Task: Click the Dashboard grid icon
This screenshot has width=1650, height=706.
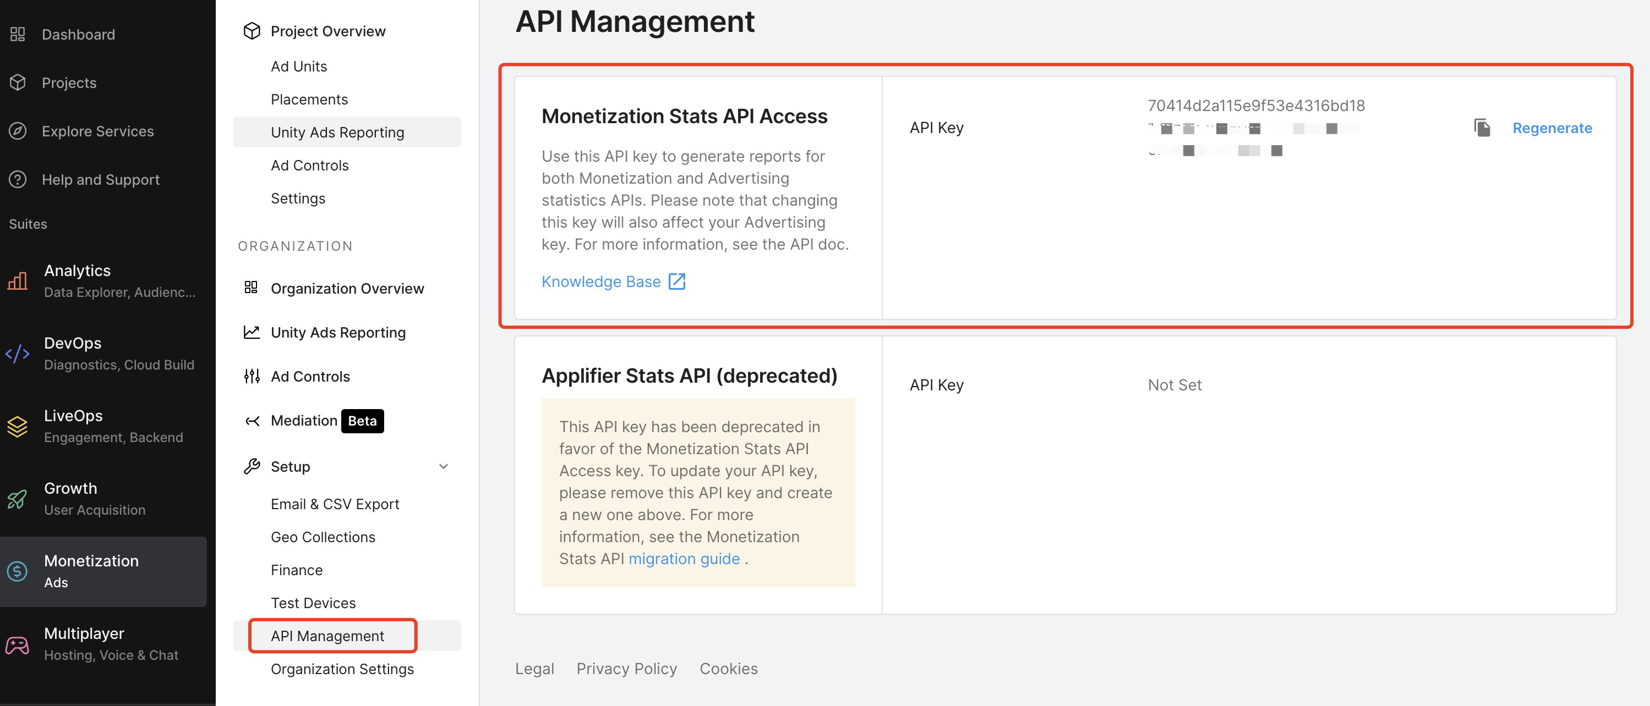Action: (x=17, y=34)
